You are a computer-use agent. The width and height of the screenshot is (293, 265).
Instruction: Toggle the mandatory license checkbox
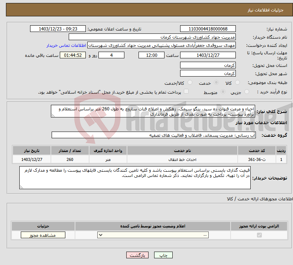pos(259,235)
